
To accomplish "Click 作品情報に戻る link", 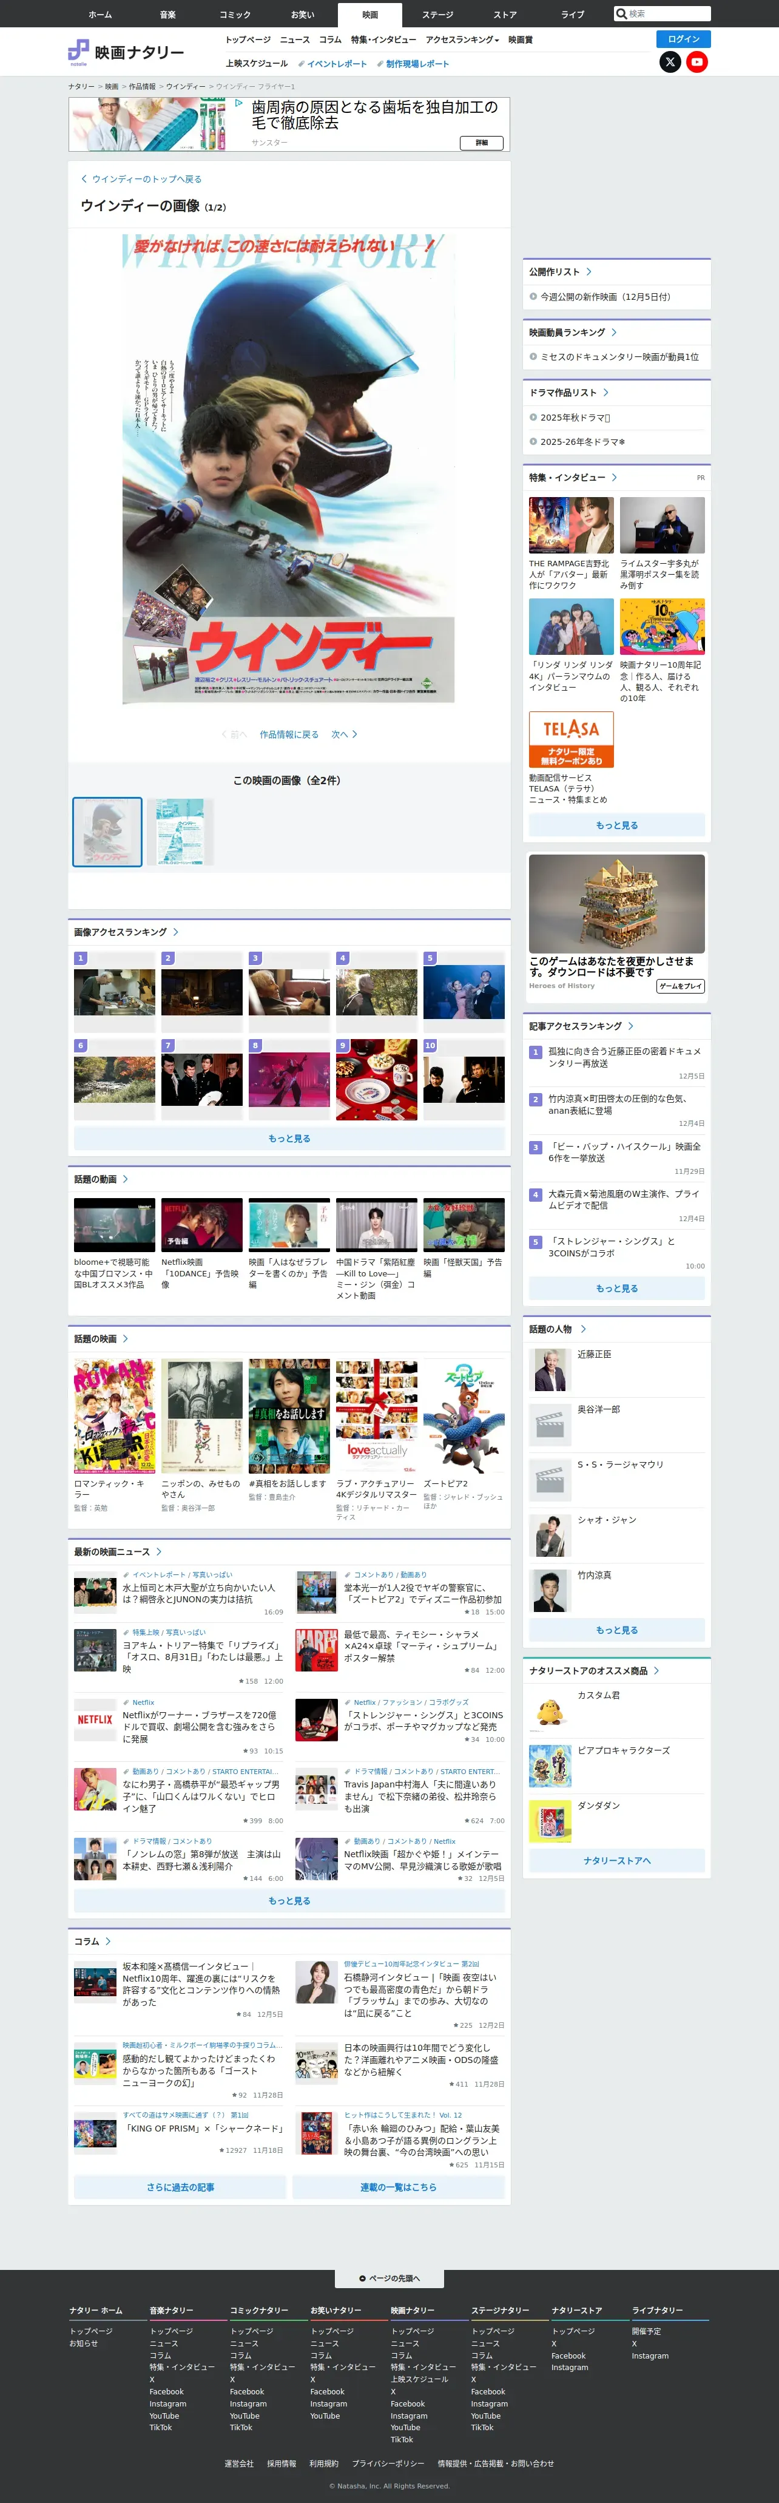I will pyautogui.click(x=288, y=734).
